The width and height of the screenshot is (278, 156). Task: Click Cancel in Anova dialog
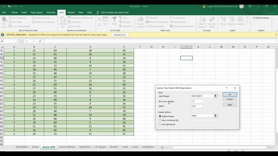click(x=230, y=99)
